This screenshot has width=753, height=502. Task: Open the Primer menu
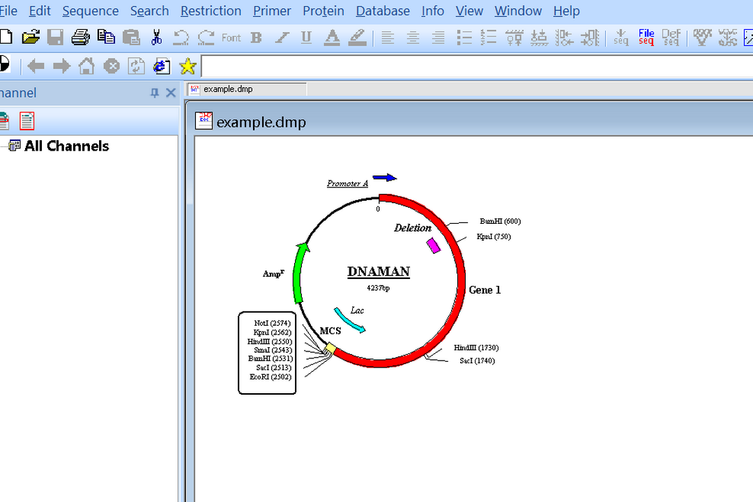[x=272, y=11]
